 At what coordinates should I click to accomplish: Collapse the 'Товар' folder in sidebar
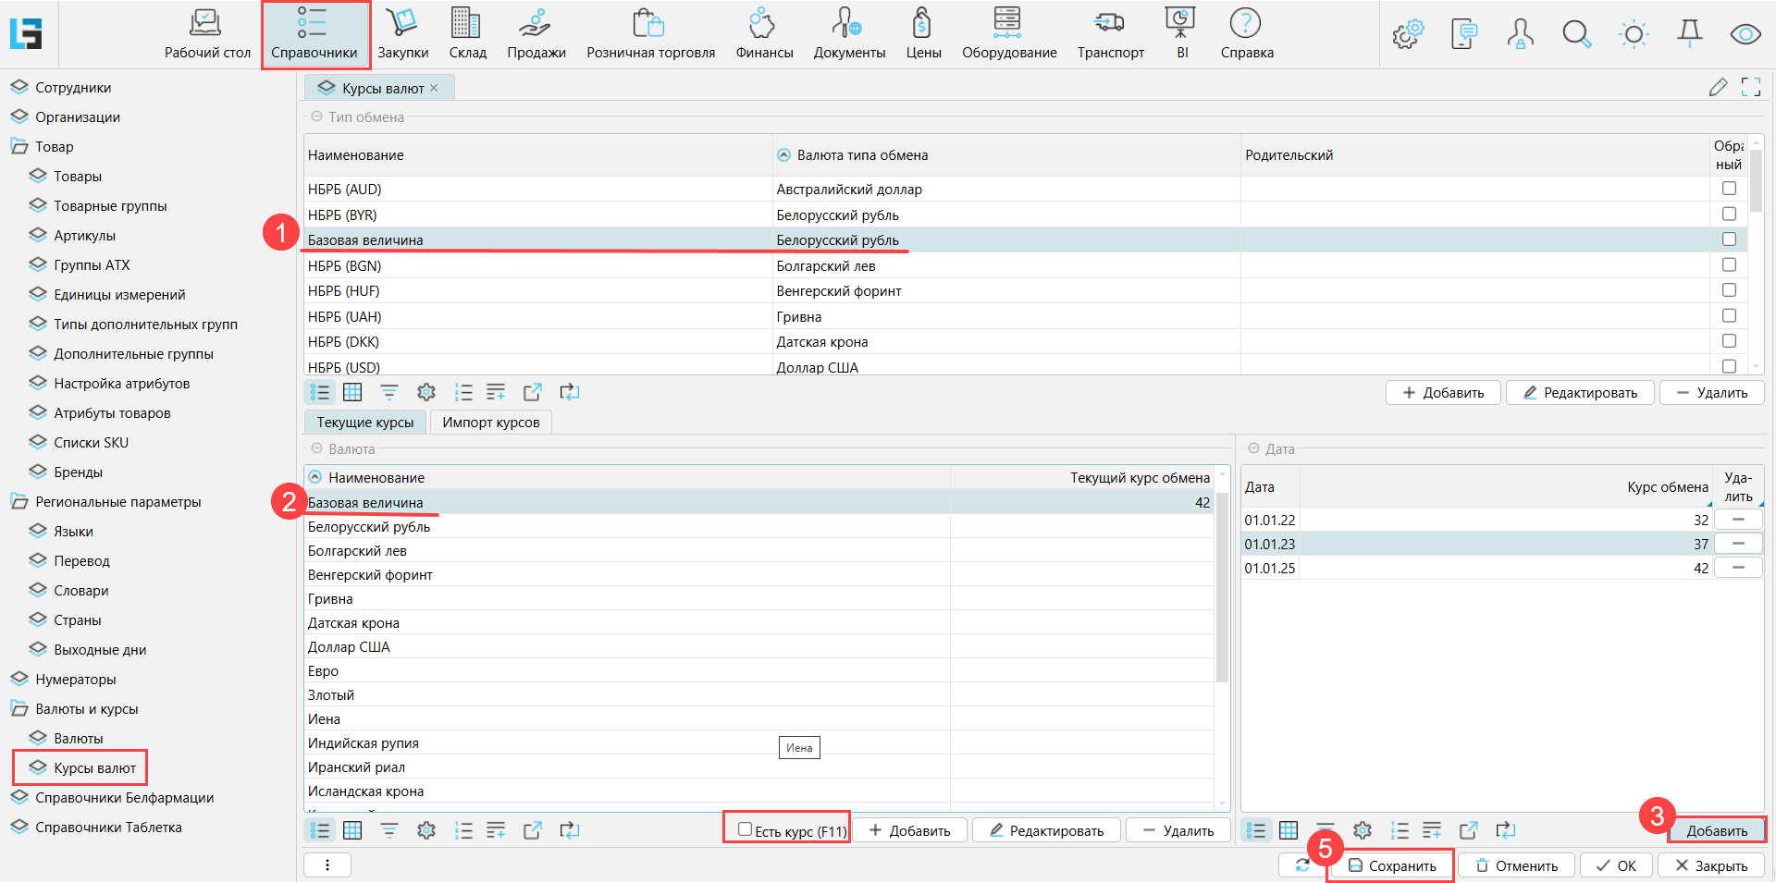19,147
